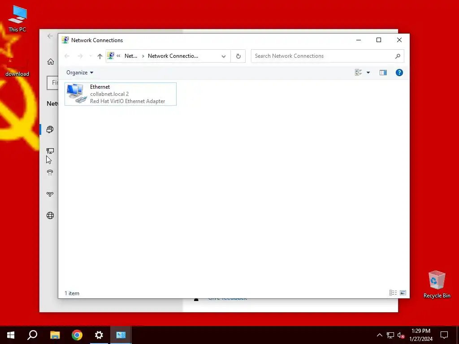Show hidden tray icons chevron

click(x=379, y=335)
